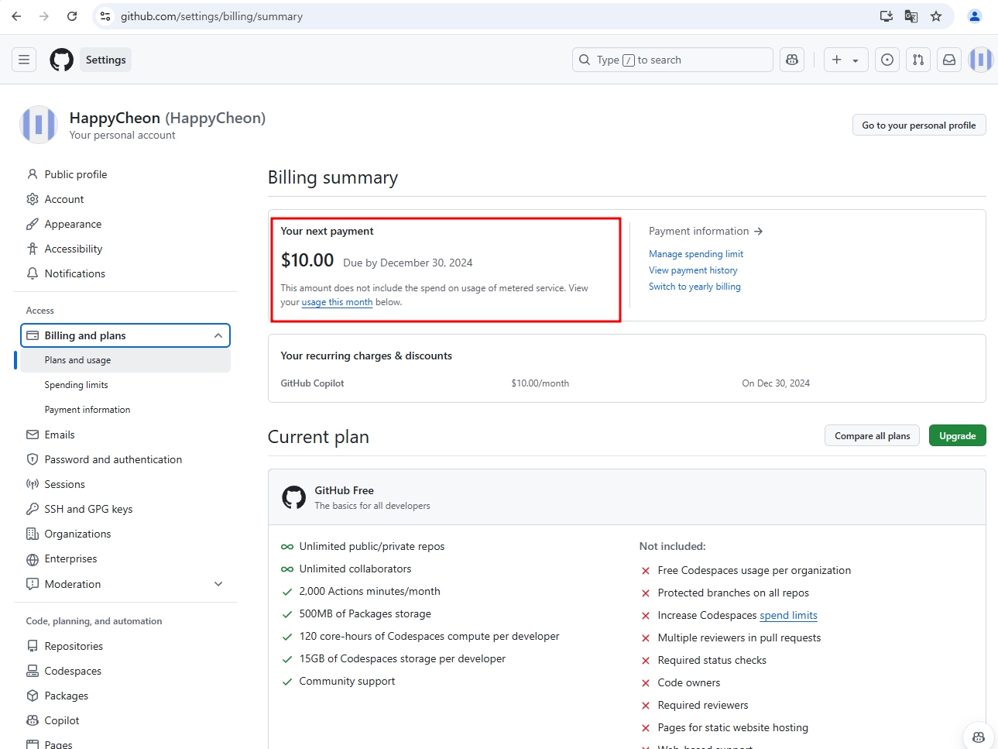Open the notifications inbox icon
The image size is (998, 749).
[x=949, y=60]
